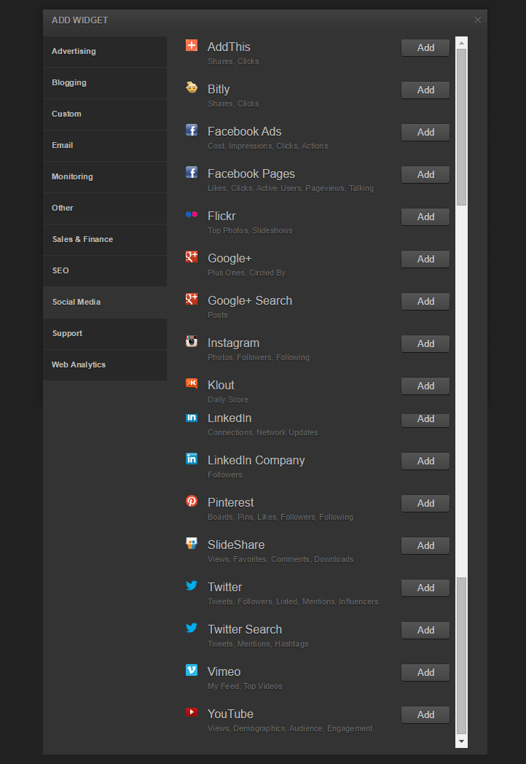Viewport: 526px width, 764px height.
Task: Add the Instagram widget
Action: pos(425,344)
